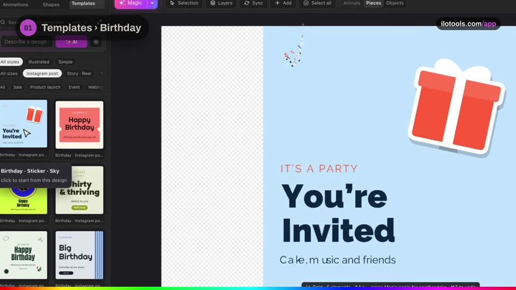The width and height of the screenshot is (516, 290).
Task: Open AI settings gear icon
Action: coord(96,42)
